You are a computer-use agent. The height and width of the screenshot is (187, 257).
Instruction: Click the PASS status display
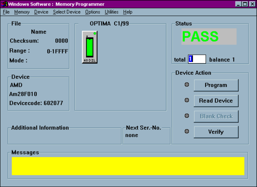[x=209, y=36]
